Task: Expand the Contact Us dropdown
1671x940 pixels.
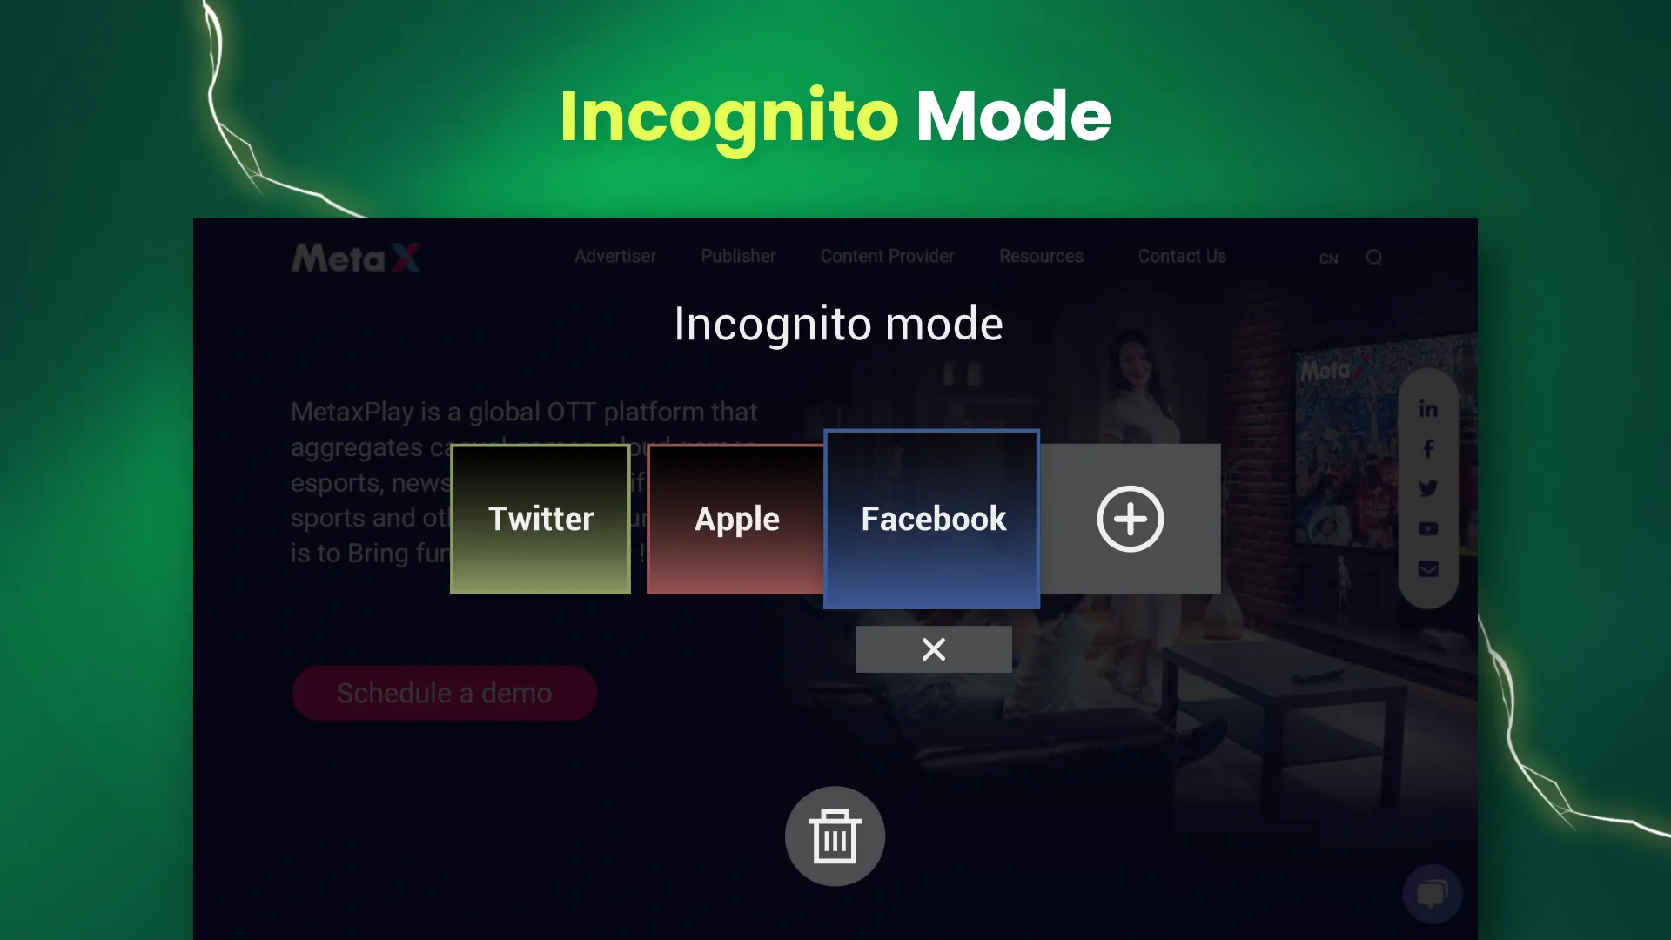Action: pos(1182,255)
